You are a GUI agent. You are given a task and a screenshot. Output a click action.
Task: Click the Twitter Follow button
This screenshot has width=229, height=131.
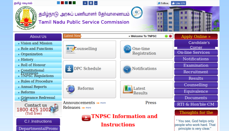click(163, 3)
